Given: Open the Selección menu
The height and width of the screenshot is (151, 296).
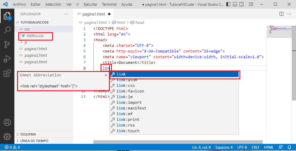Looking at the screenshot, I should 53,4.
